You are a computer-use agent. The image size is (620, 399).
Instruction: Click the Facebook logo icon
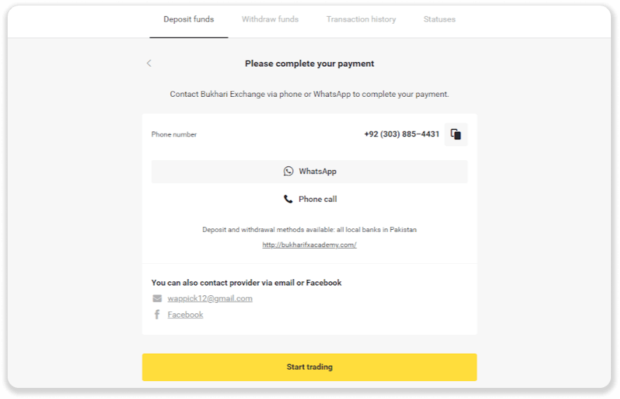[x=157, y=315]
